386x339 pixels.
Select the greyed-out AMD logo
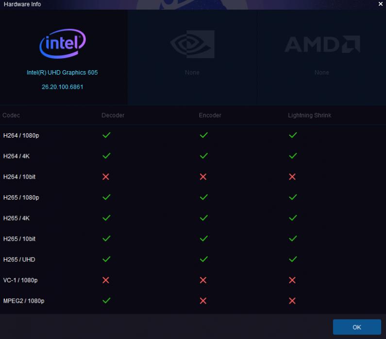point(322,44)
